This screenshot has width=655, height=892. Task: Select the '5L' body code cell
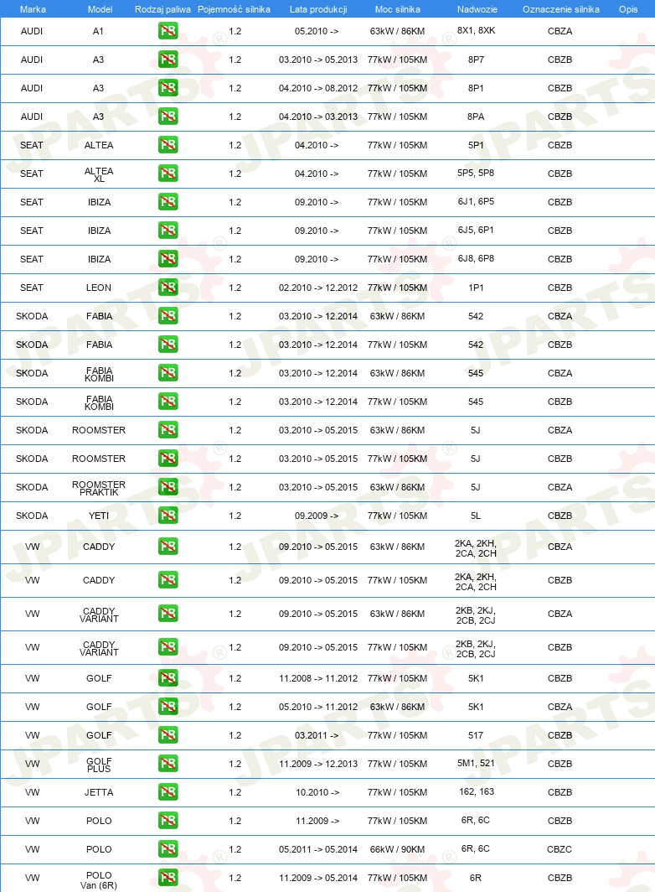pyautogui.click(x=475, y=516)
